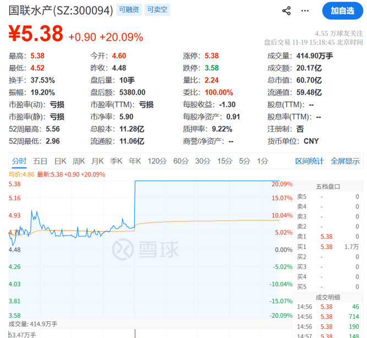Click the 可卖空 tag
This screenshot has height=338, width=367.
click(157, 10)
